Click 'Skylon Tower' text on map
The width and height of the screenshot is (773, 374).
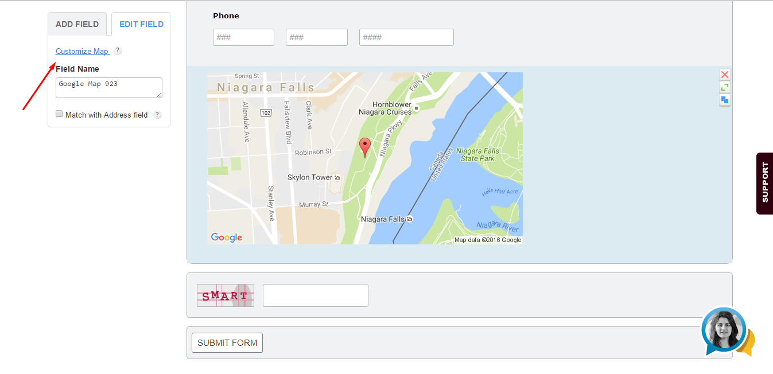click(310, 177)
